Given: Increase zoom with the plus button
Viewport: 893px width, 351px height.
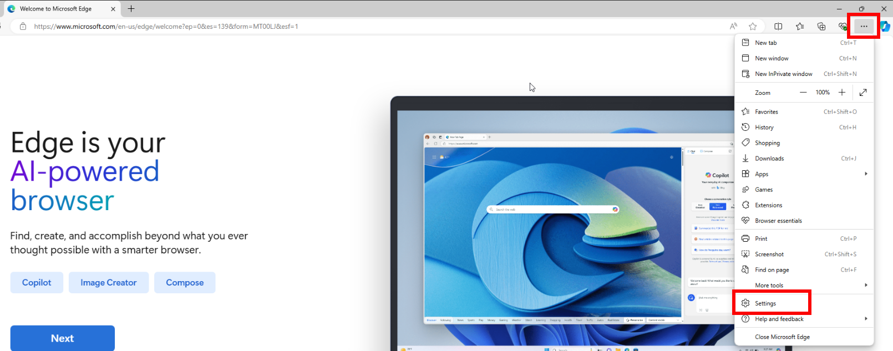Looking at the screenshot, I should (x=842, y=93).
